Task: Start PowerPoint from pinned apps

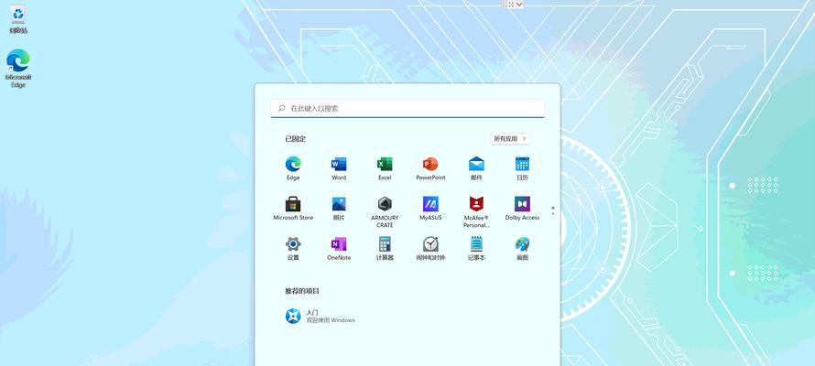Action: [430, 168]
